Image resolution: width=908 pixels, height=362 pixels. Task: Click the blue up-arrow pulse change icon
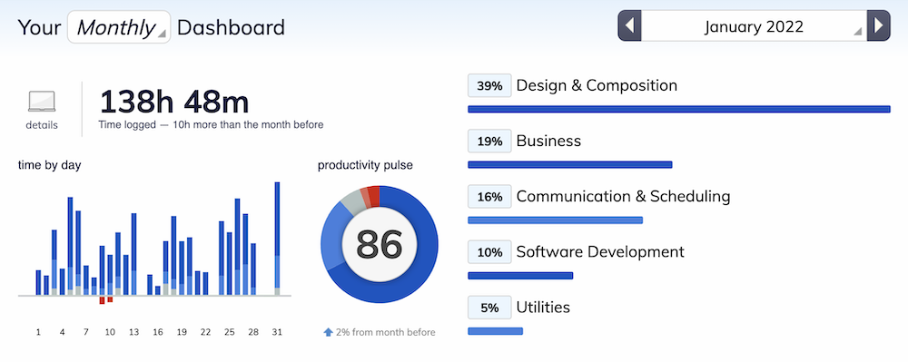pyautogui.click(x=329, y=332)
